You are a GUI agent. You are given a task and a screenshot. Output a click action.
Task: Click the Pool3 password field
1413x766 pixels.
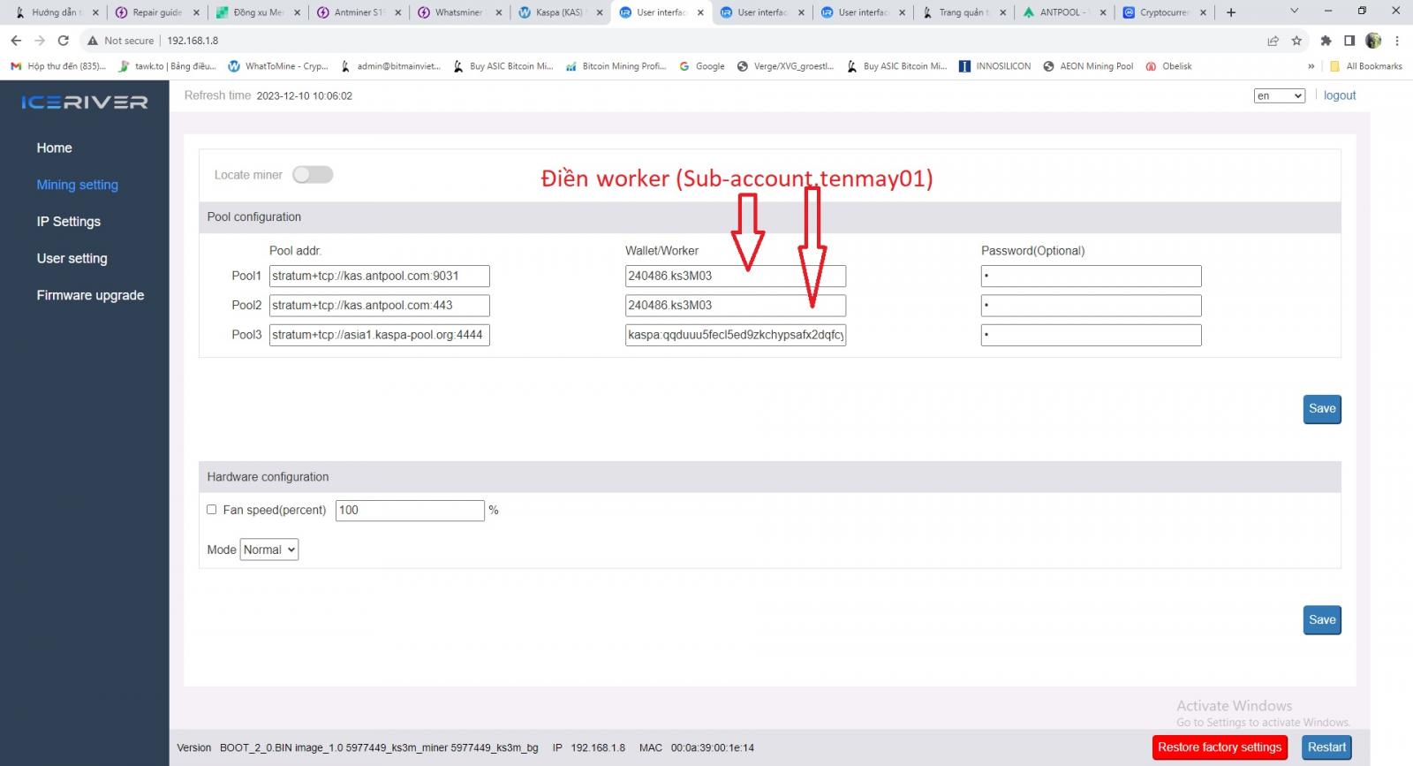pyautogui.click(x=1092, y=335)
